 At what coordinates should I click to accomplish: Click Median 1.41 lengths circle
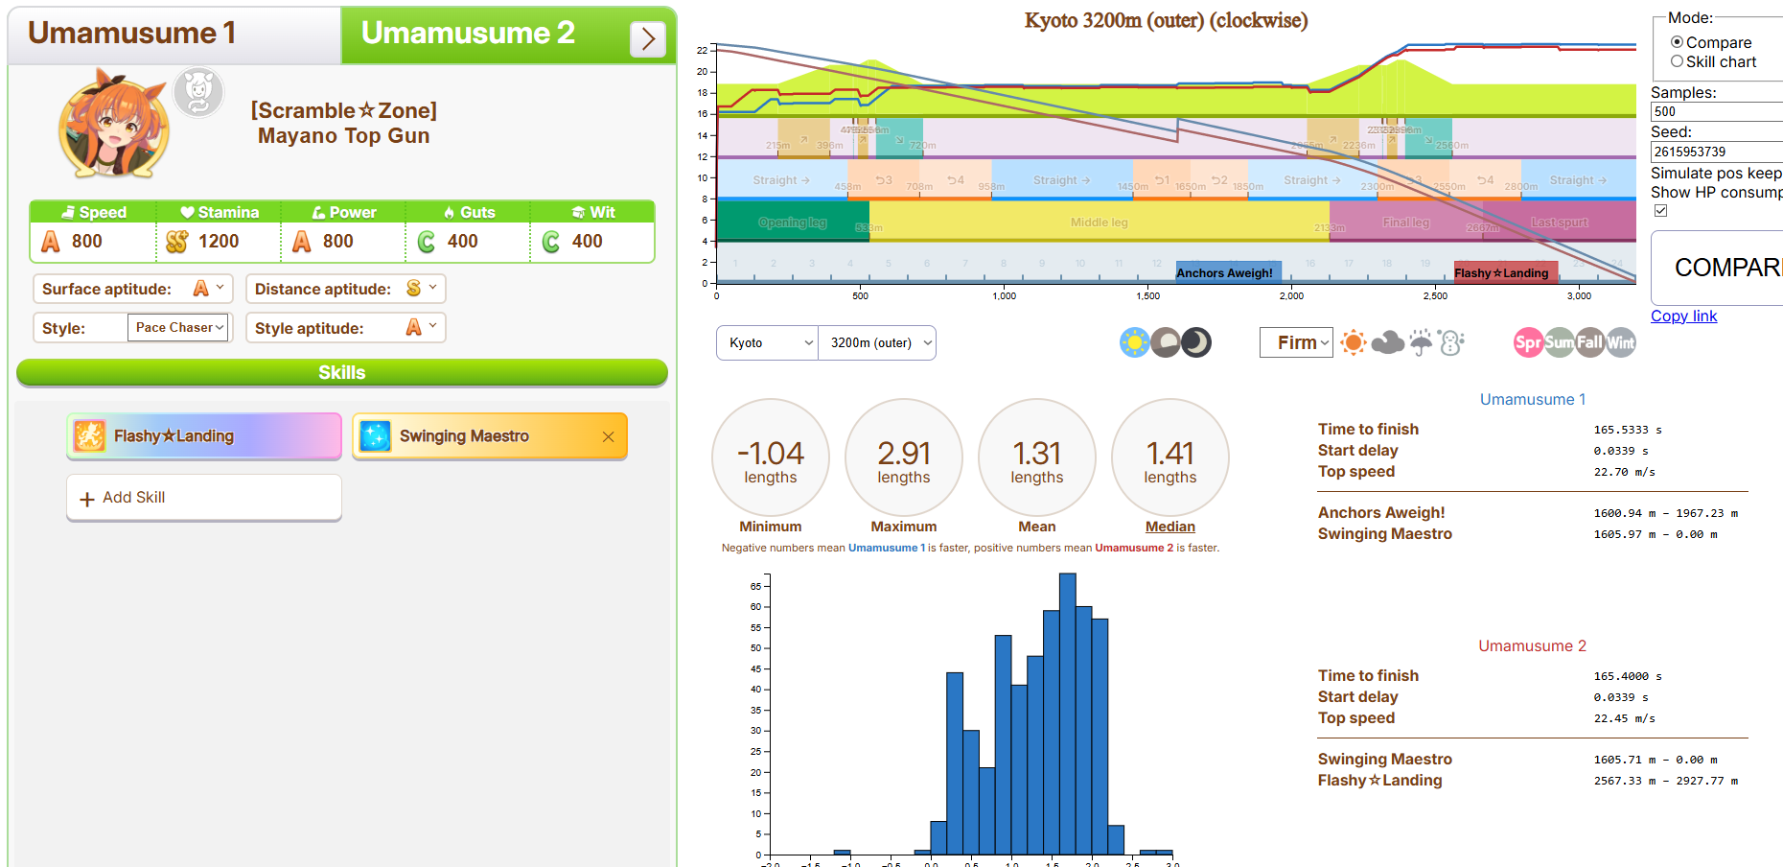(x=1170, y=457)
